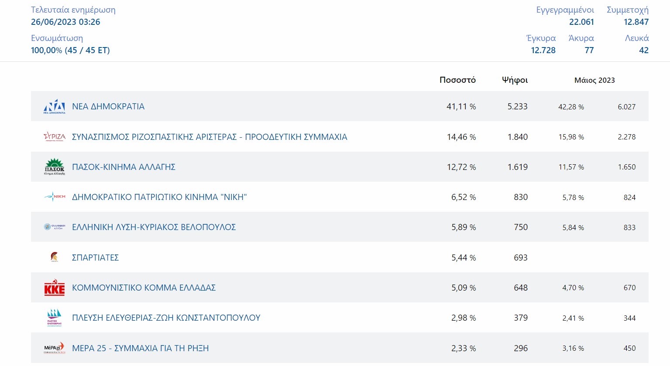The width and height of the screenshot is (670, 366).
Task: Select the 5.233 votes value
Action: coord(517,106)
